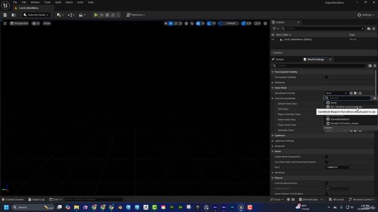Open the camera speed setting
The width and height of the screenshot is (378, 212).
click(258, 24)
